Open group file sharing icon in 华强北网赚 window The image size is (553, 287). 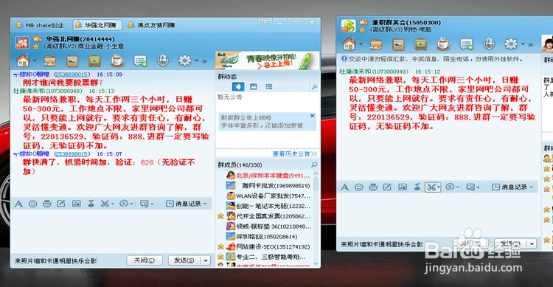point(49,61)
